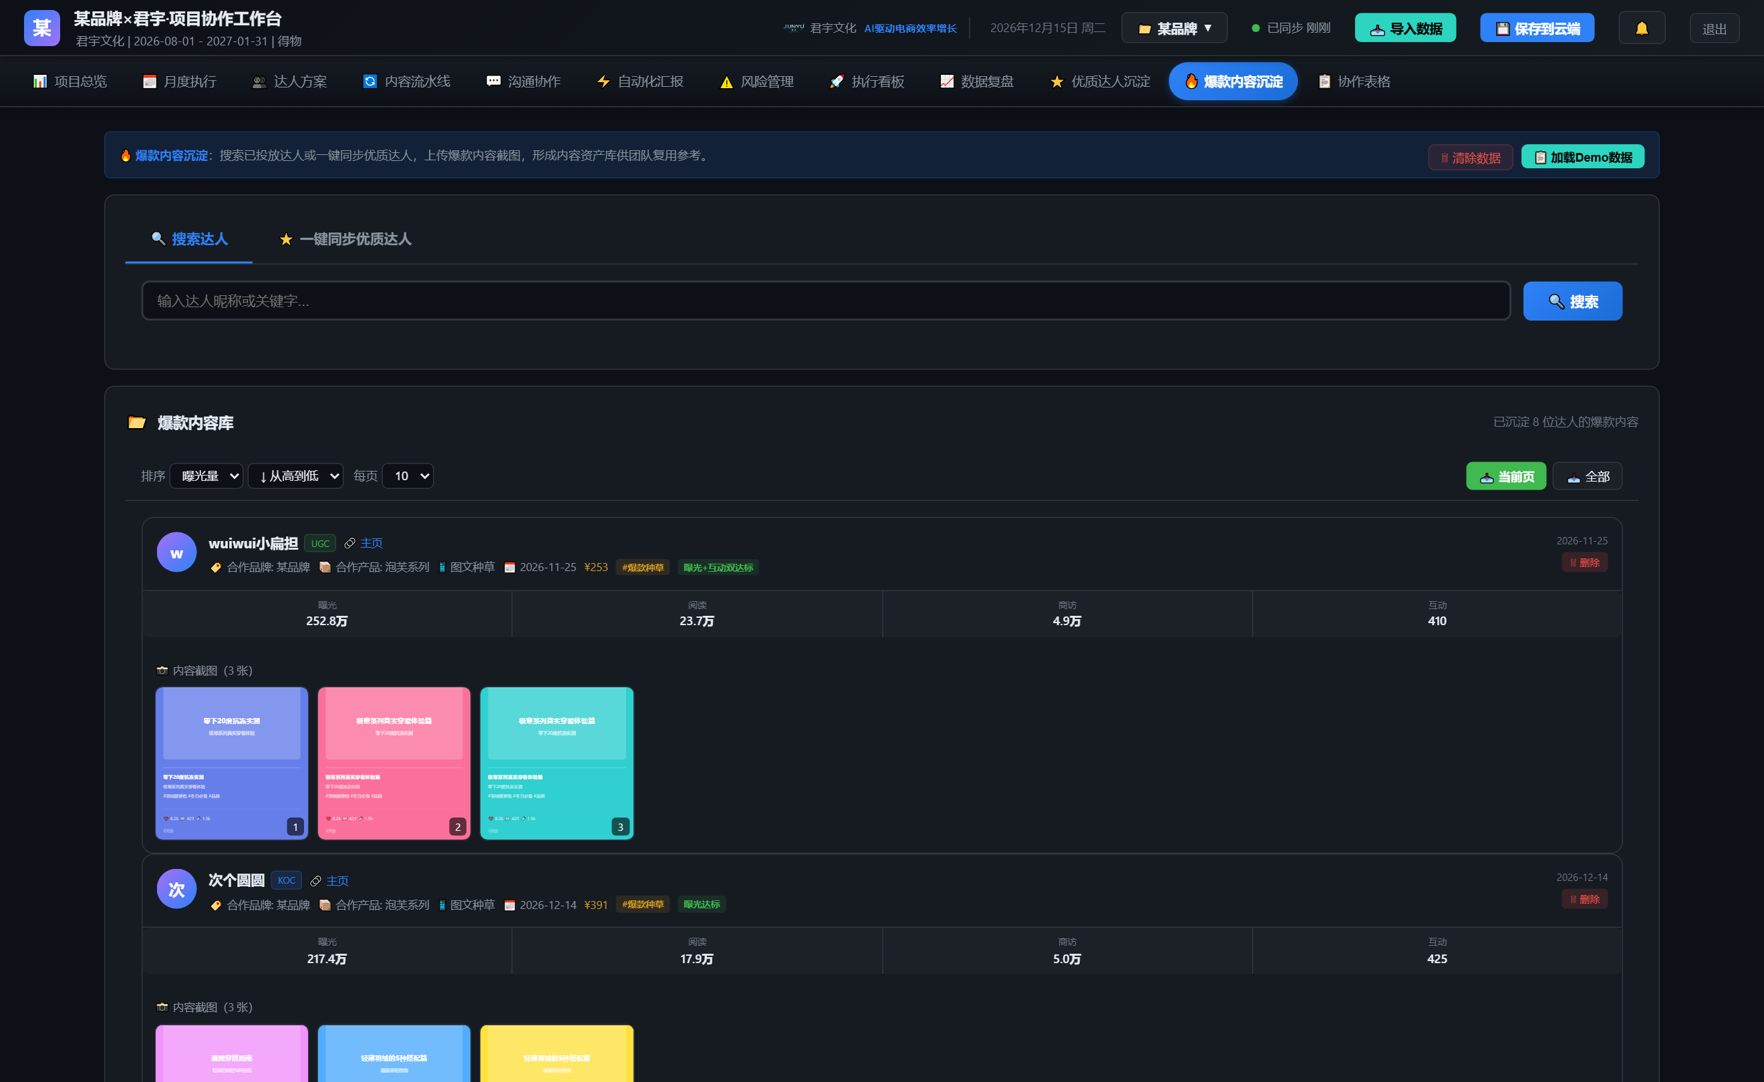
Task: Open the 某品牌 brand selector dropdown
Action: click(1174, 28)
